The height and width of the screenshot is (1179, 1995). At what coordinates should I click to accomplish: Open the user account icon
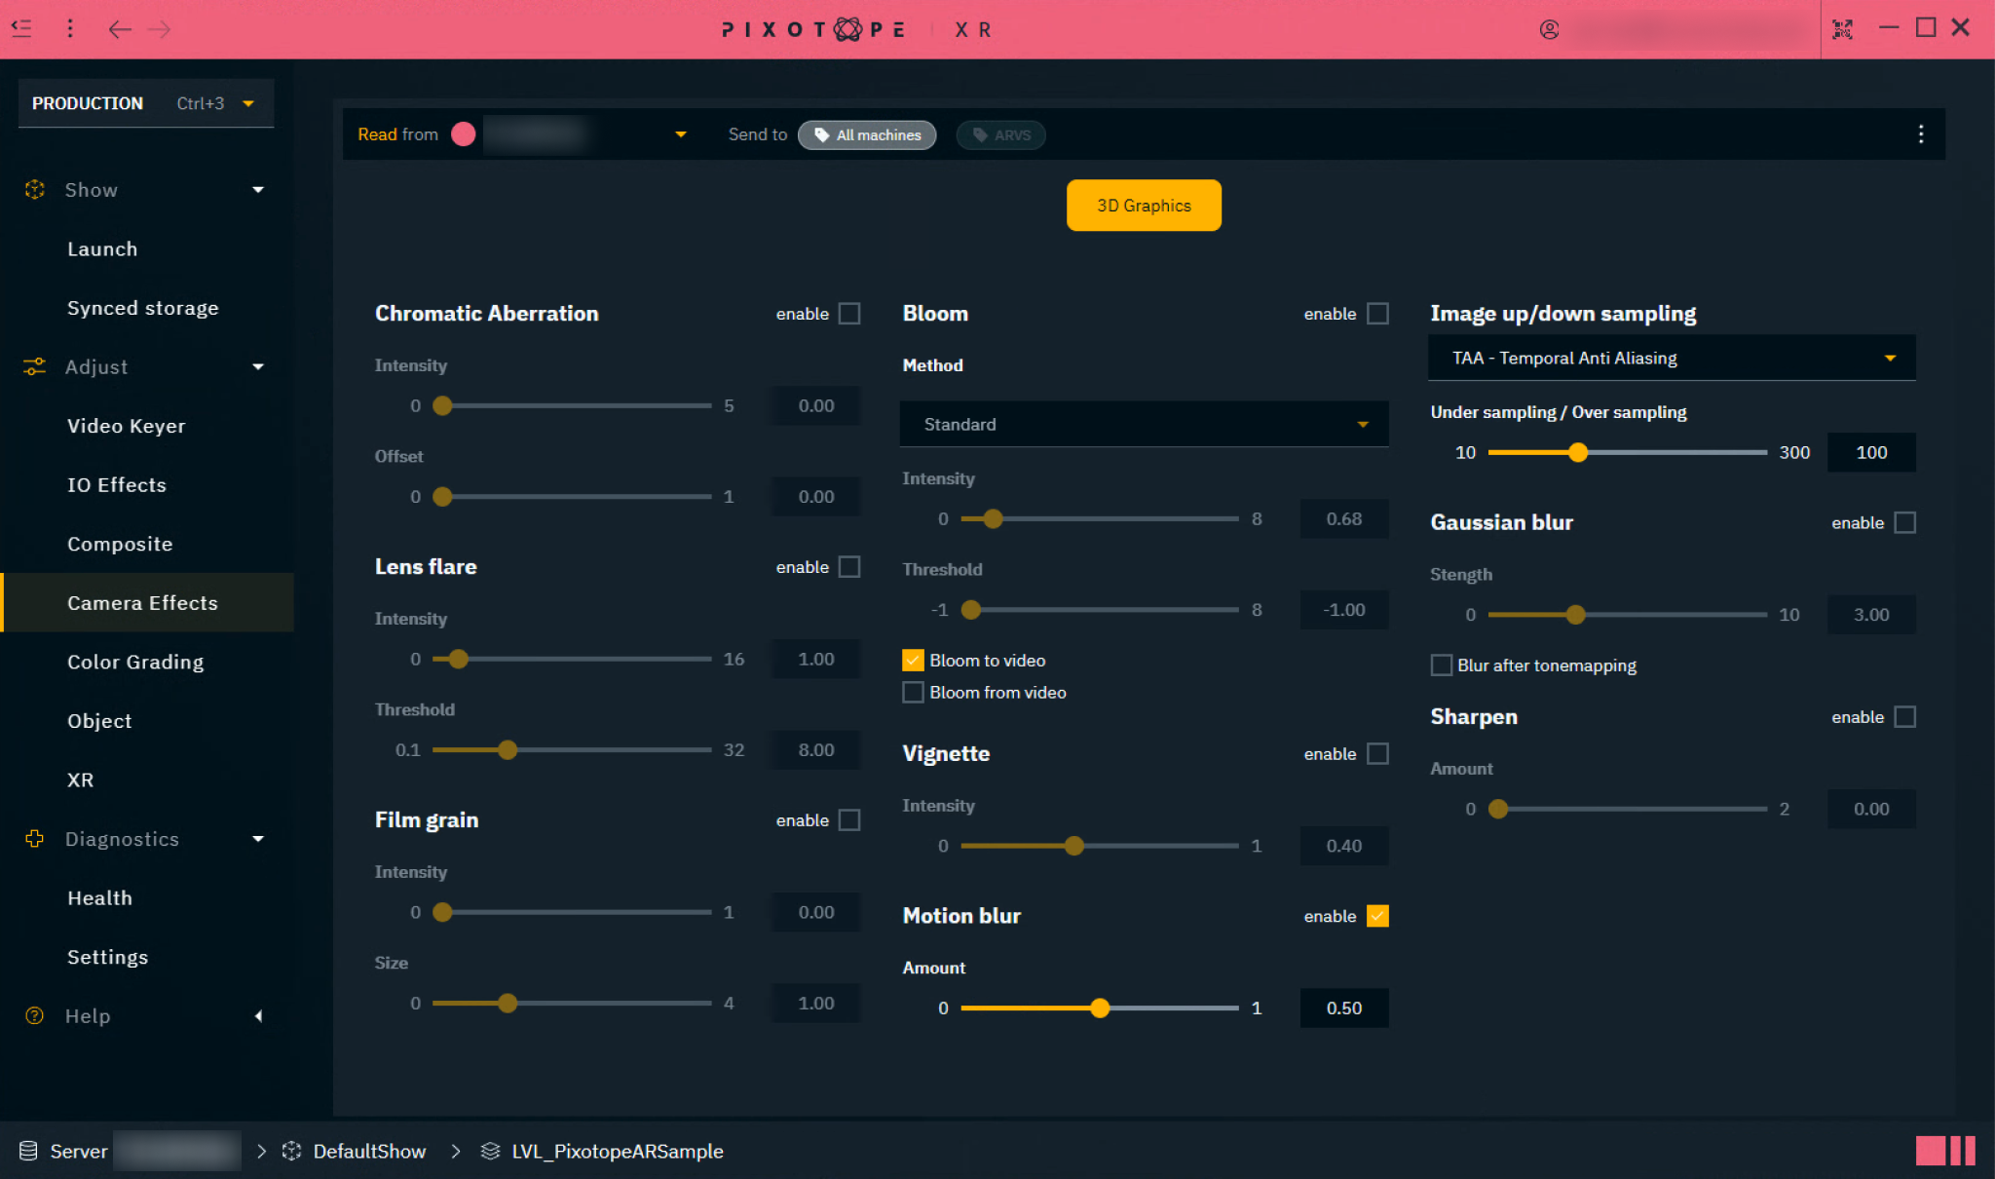[x=1549, y=29]
